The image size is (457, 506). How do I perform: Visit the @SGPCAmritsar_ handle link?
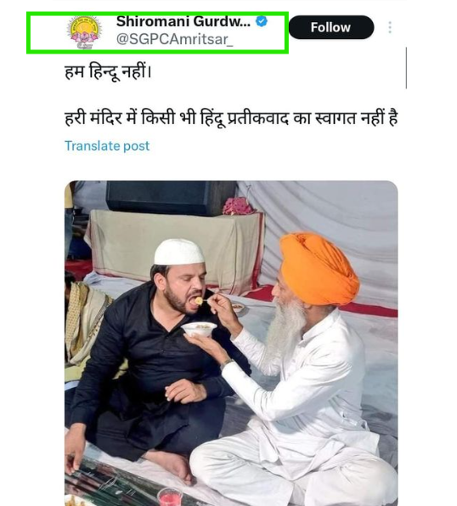(174, 39)
